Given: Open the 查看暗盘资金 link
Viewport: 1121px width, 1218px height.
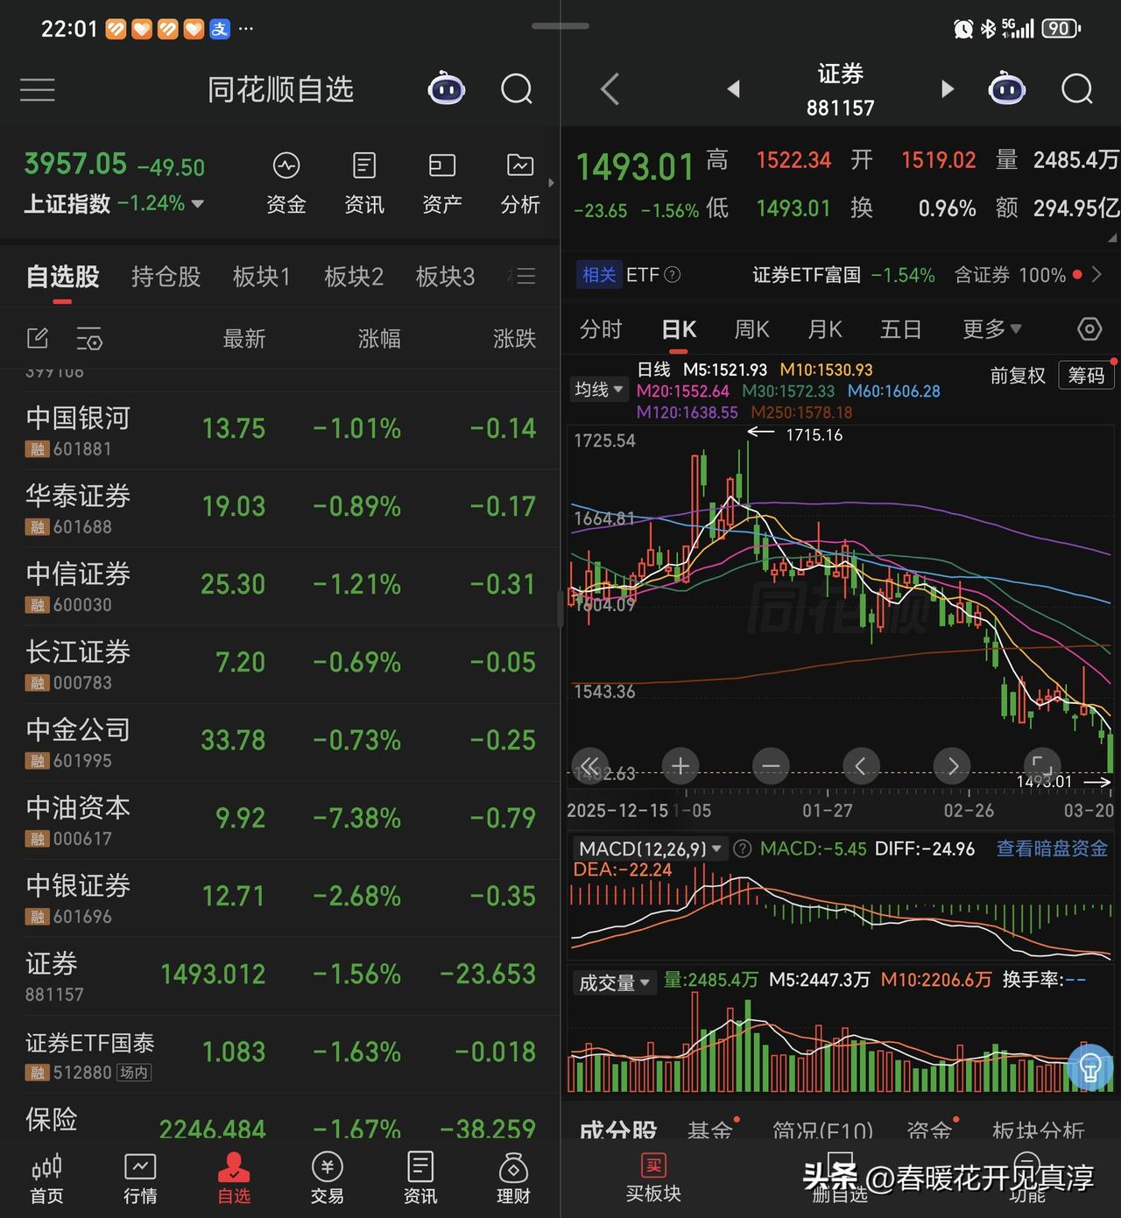Looking at the screenshot, I should pos(1052,848).
